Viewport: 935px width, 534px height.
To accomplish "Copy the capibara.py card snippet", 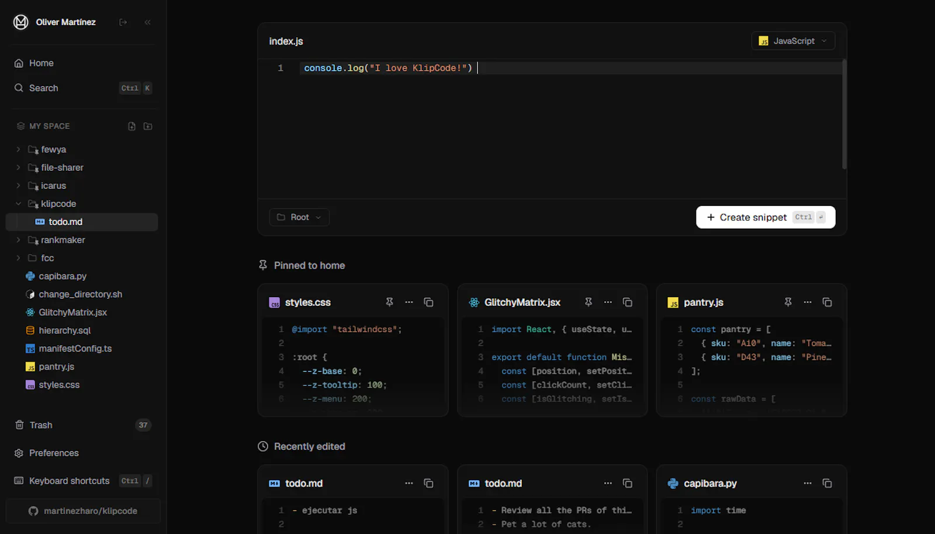I will click(x=827, y=483).
